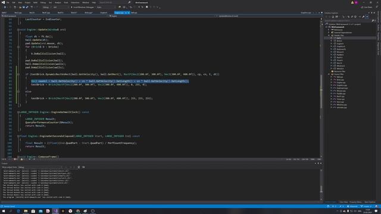The image size is (381, 214).
Task: Click Switch Views icon in Solution Explorer
Action: point(336,17)
